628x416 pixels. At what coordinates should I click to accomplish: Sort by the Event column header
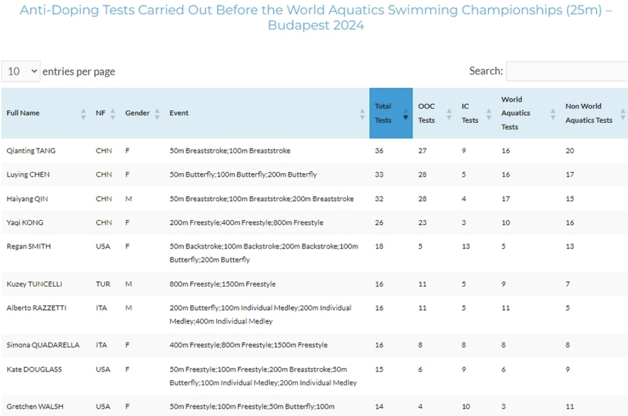pyautogui.click(x=179, y=113)
